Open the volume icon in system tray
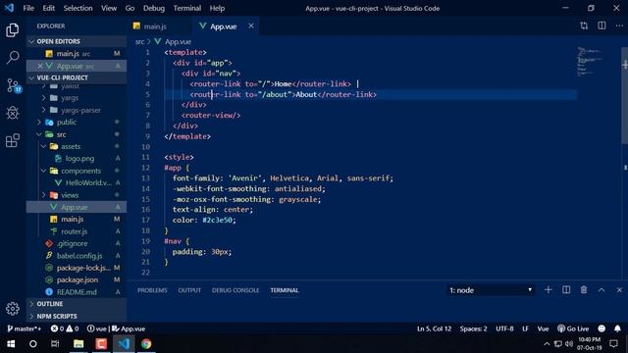The image size is (628, 353). coord(569,344)
